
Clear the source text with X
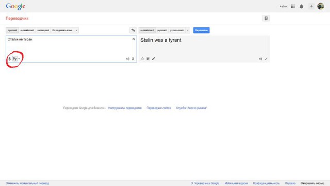[x=134, y=39]
